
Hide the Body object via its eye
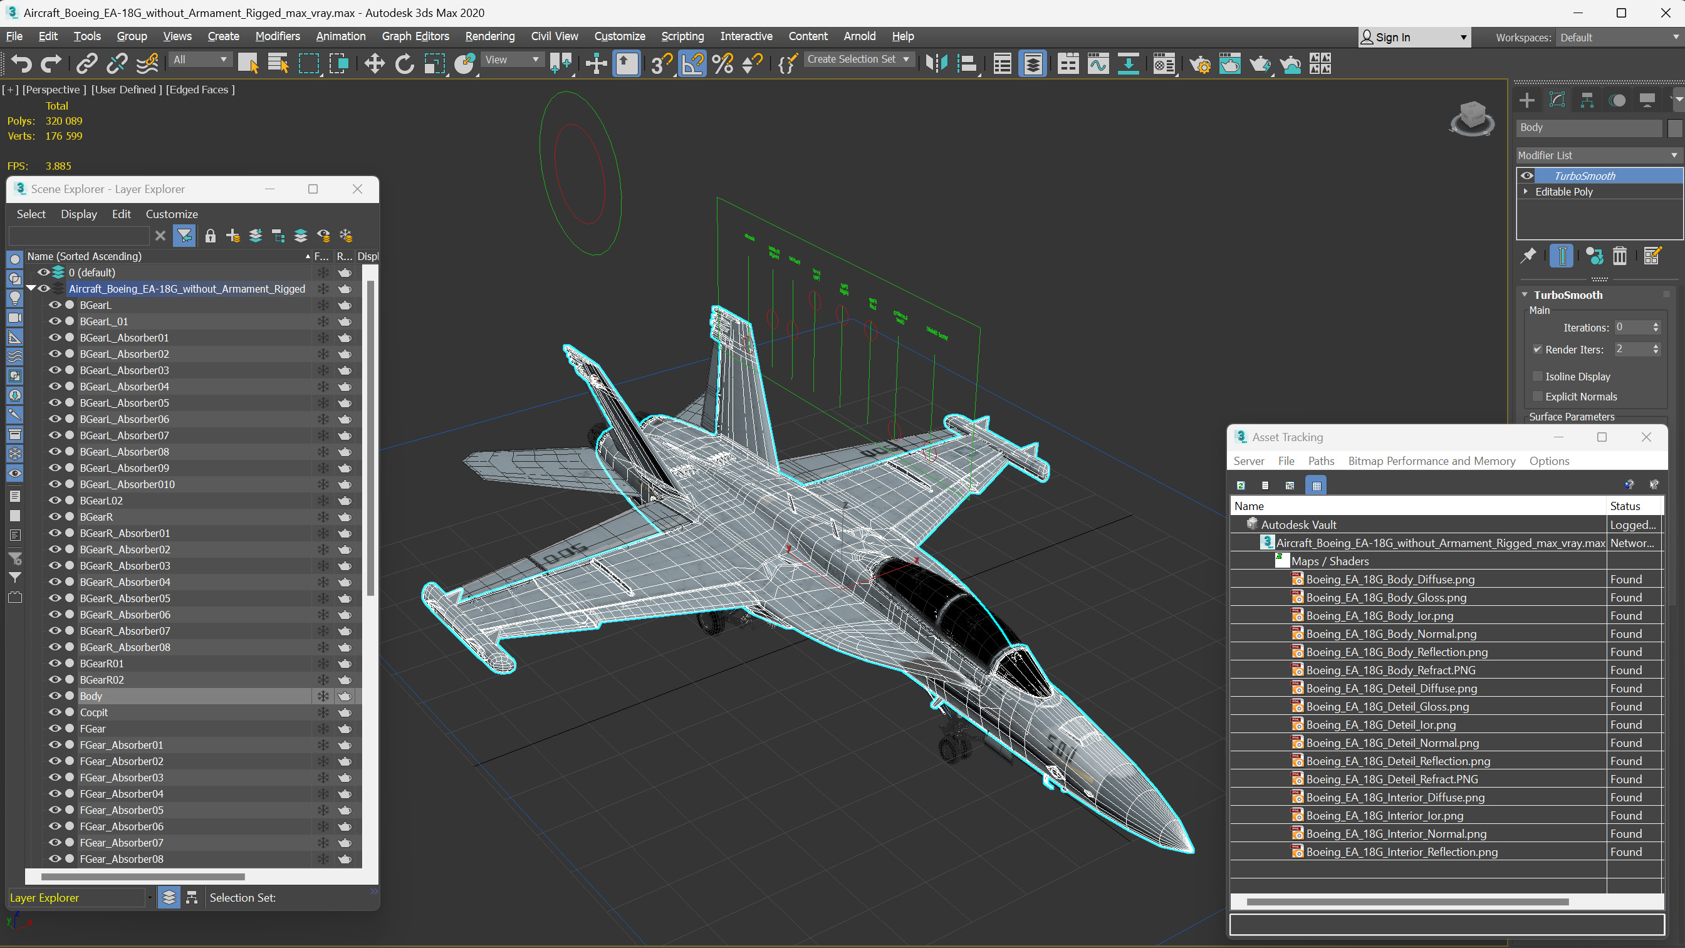pos(55,695)
